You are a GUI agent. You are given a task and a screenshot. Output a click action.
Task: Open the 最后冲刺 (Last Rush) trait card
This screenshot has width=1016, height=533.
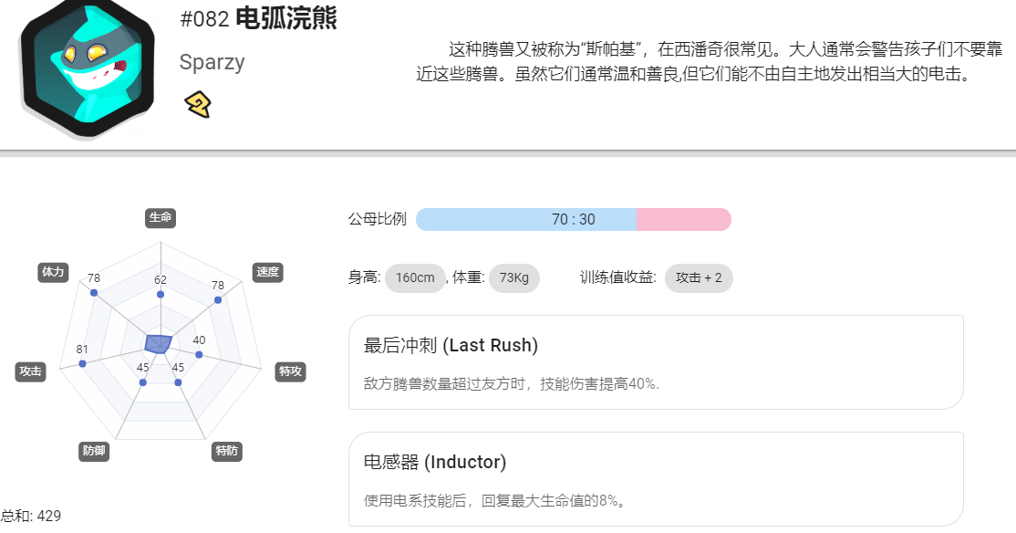tap(656, 362)
